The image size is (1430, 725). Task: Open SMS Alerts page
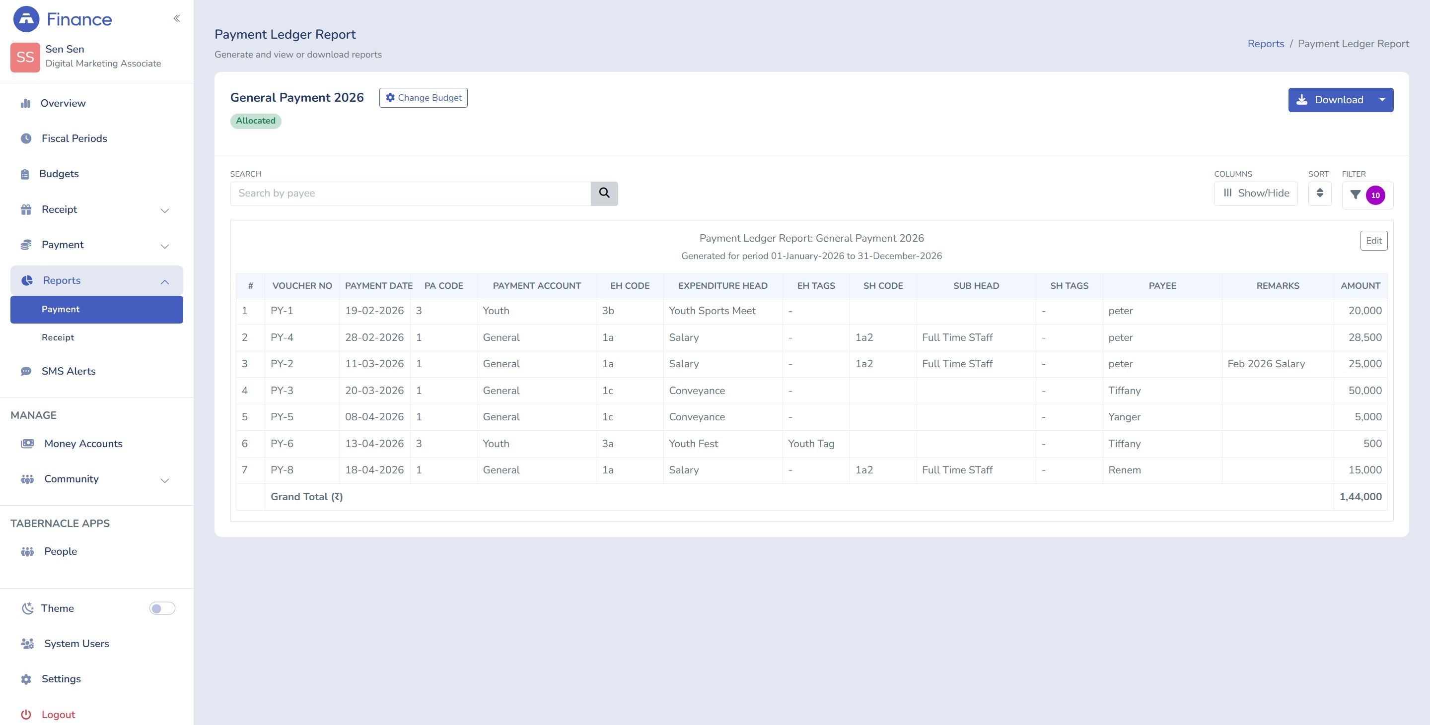click(x=69, y=371)
